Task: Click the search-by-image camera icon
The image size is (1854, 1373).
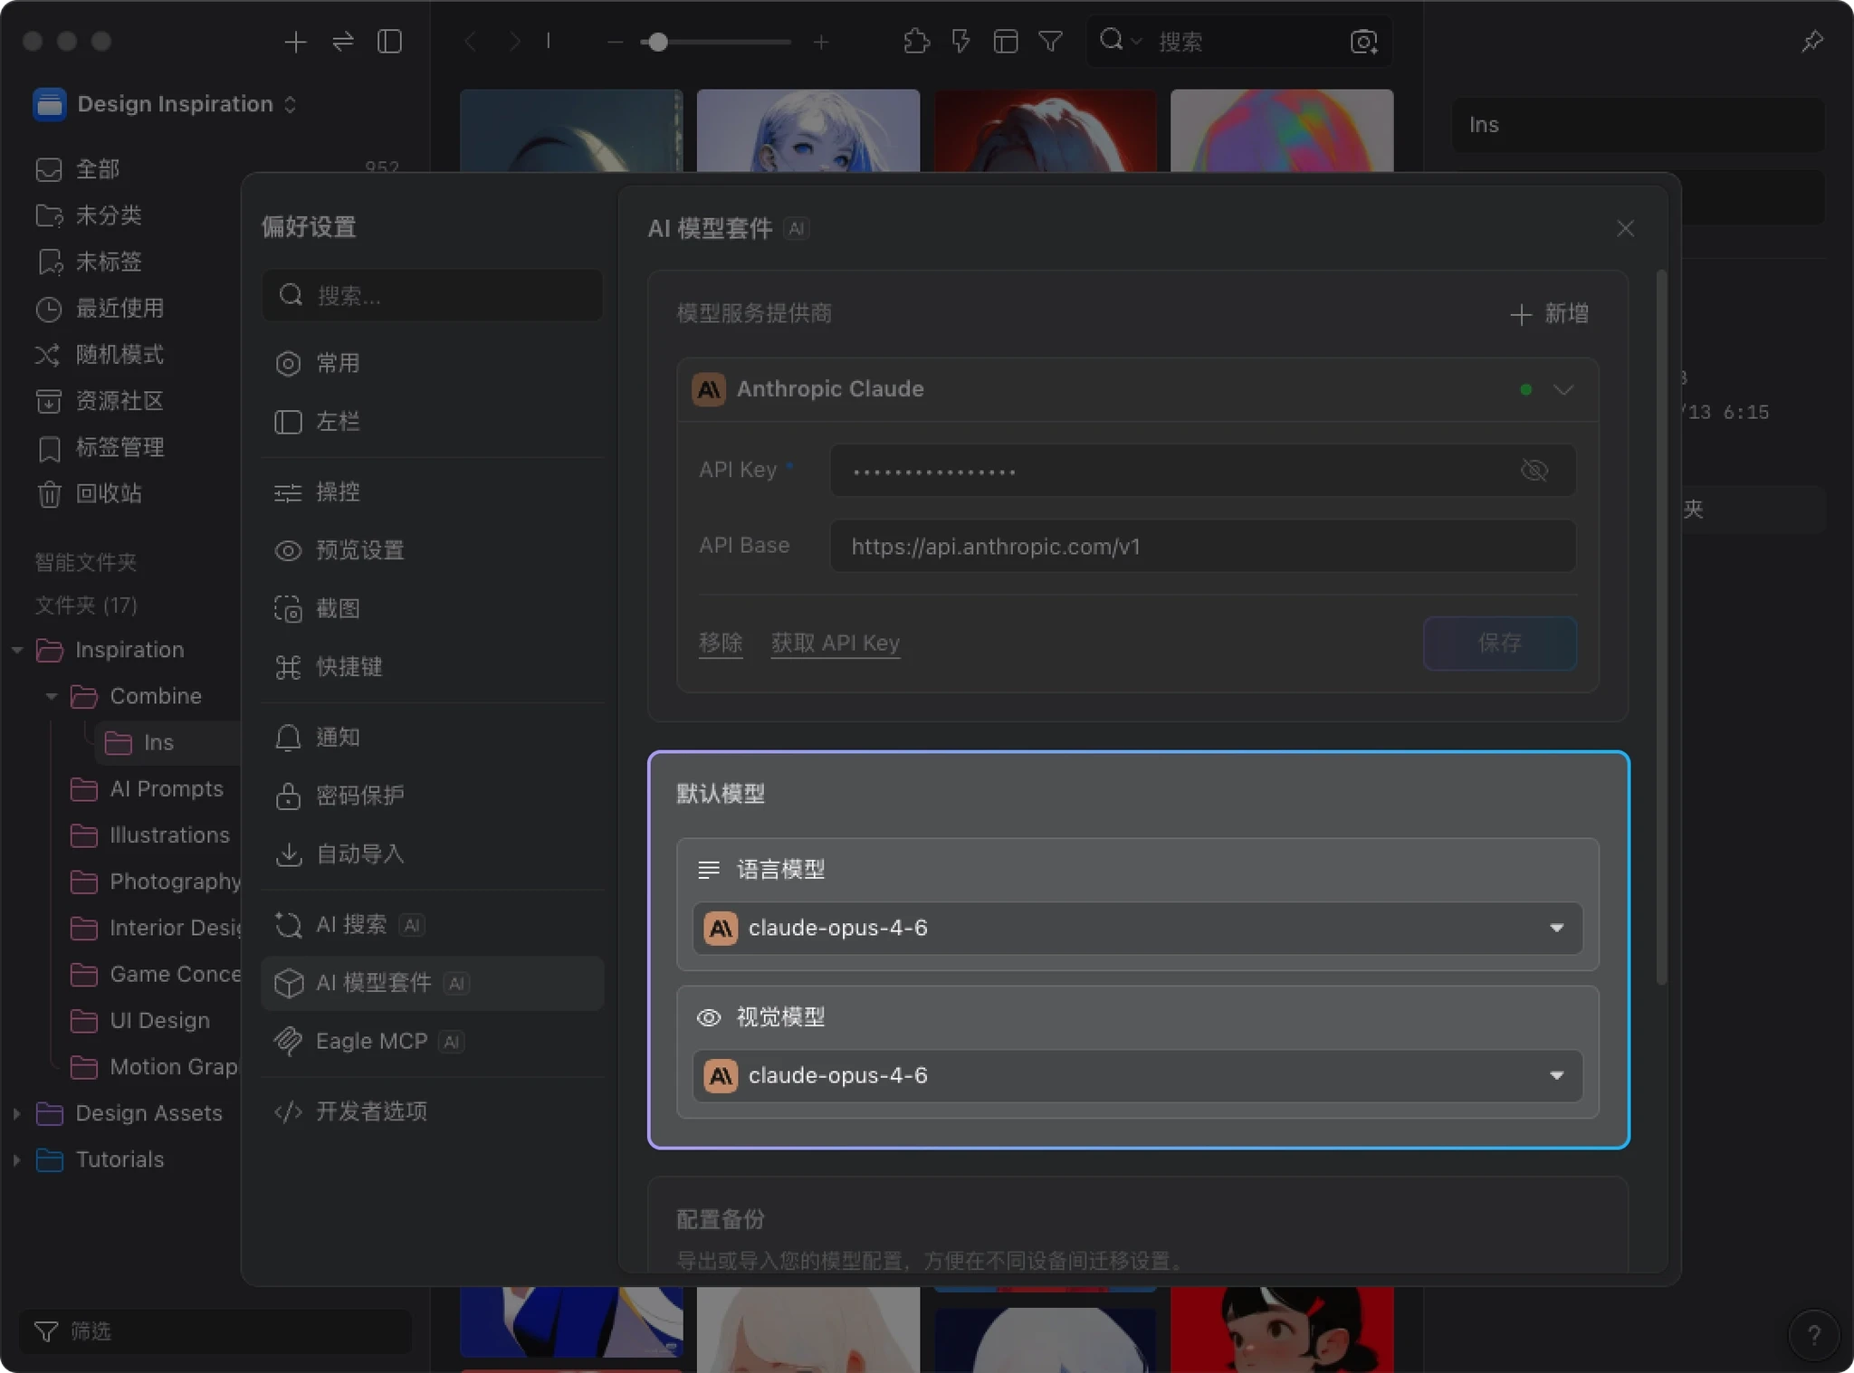Action: (x=1363, y=42)
